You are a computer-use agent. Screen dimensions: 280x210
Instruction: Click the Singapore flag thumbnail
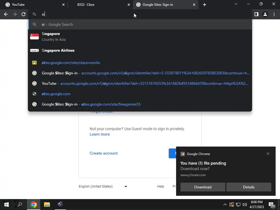pyautogui.click(x=34, y=36)
